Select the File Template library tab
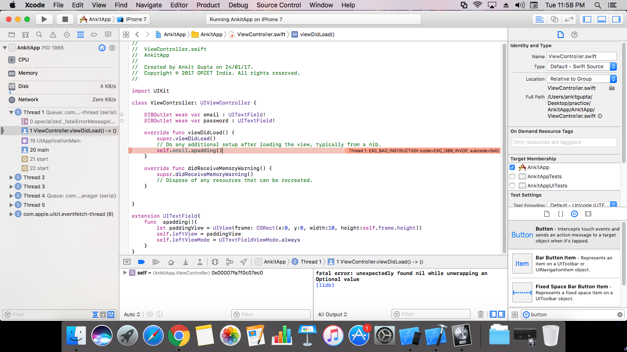The width and height of the screenshot is (627, 352). [x=547, y=214]
